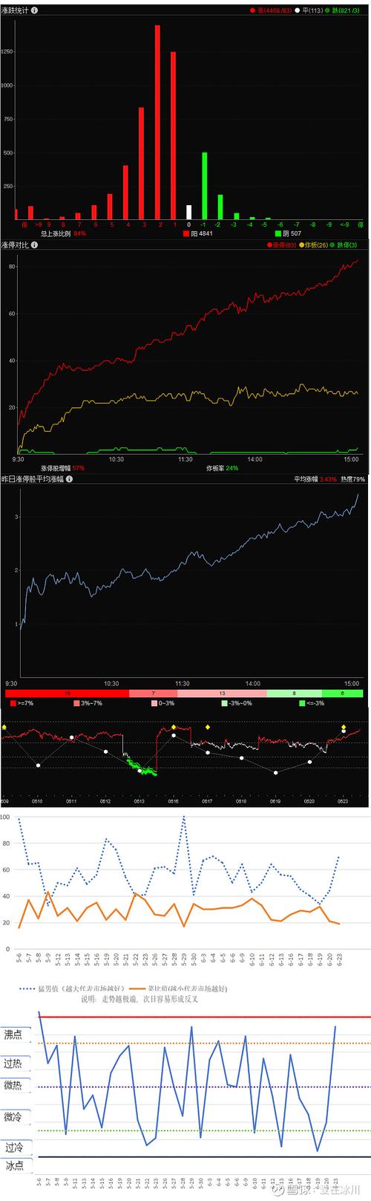The image size is (371, 1201).
Task: Open the info icon beside 涨停对比
Action: pos(35,244)
